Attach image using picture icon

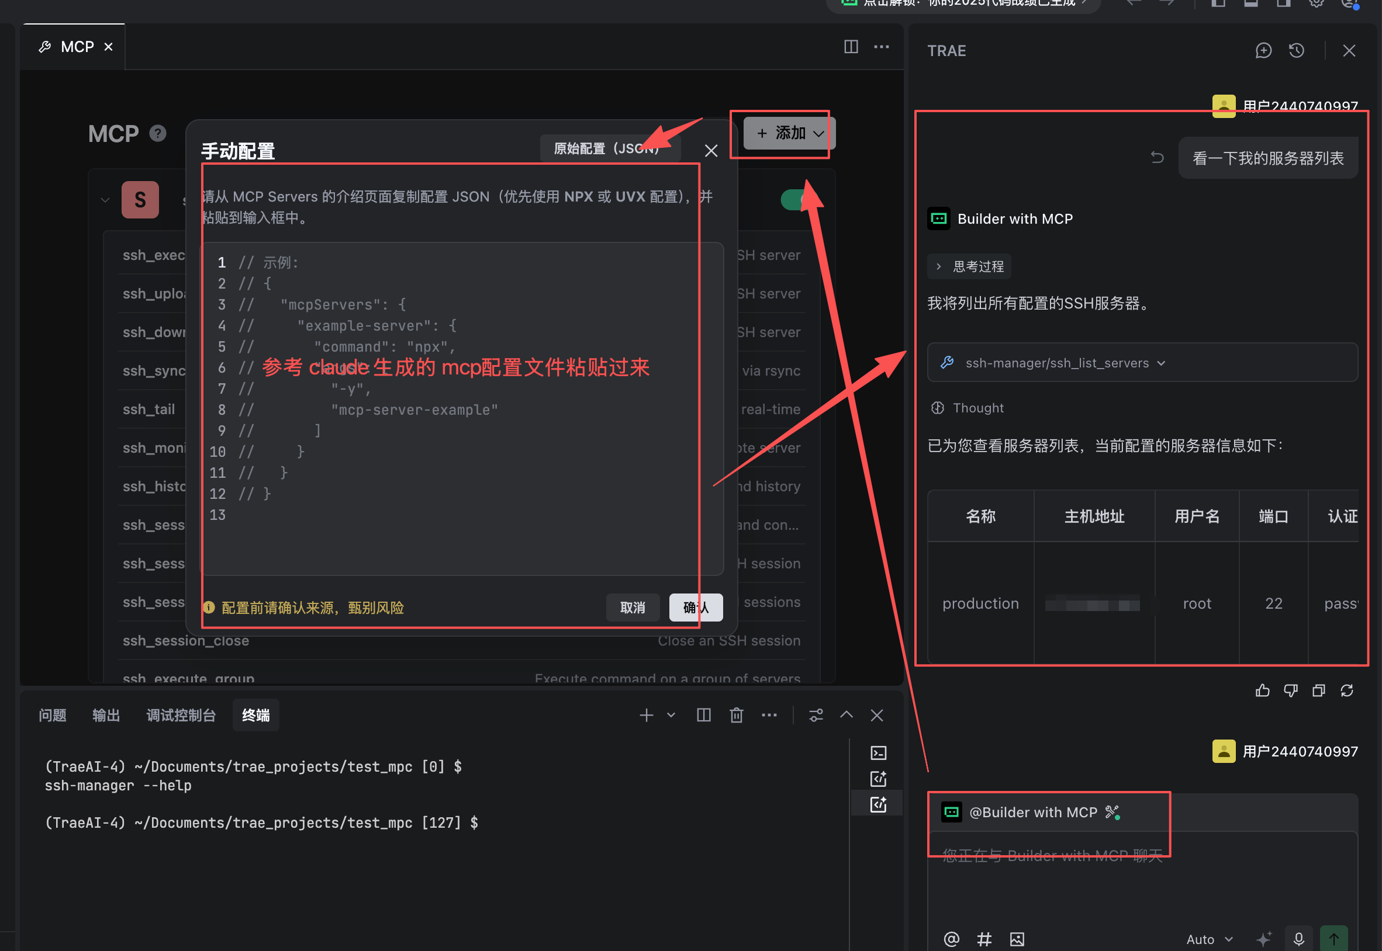[1017, 939]
